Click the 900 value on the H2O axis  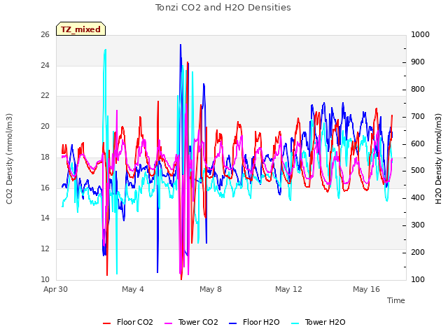point(418,62)
